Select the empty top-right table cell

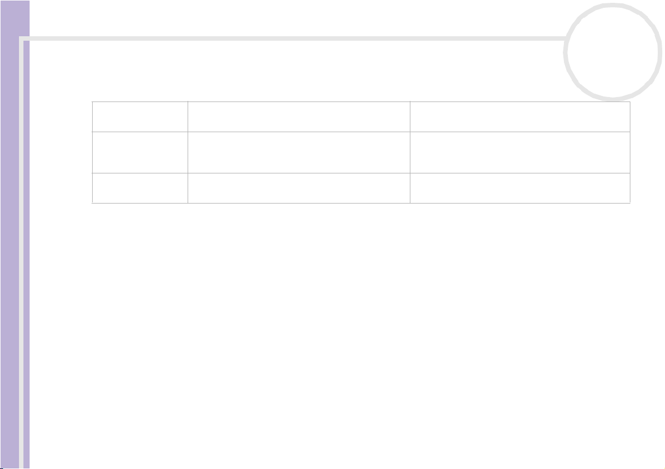520,117
